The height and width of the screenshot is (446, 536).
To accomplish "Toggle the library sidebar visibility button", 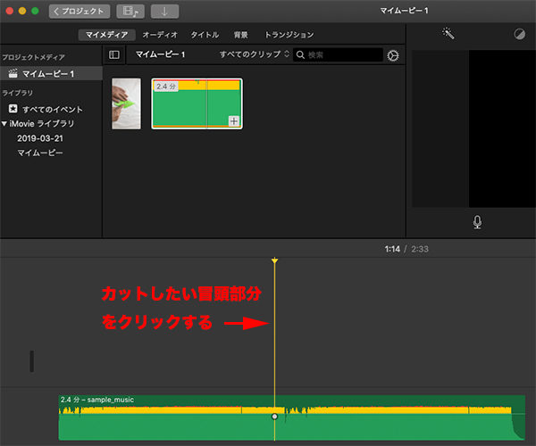I will (114, 55).
